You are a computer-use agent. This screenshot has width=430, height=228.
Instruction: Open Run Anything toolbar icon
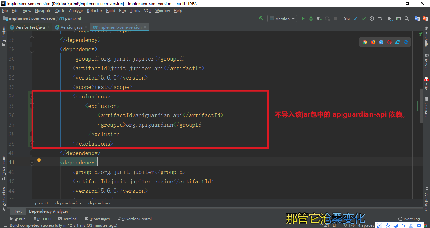(399, 19)
